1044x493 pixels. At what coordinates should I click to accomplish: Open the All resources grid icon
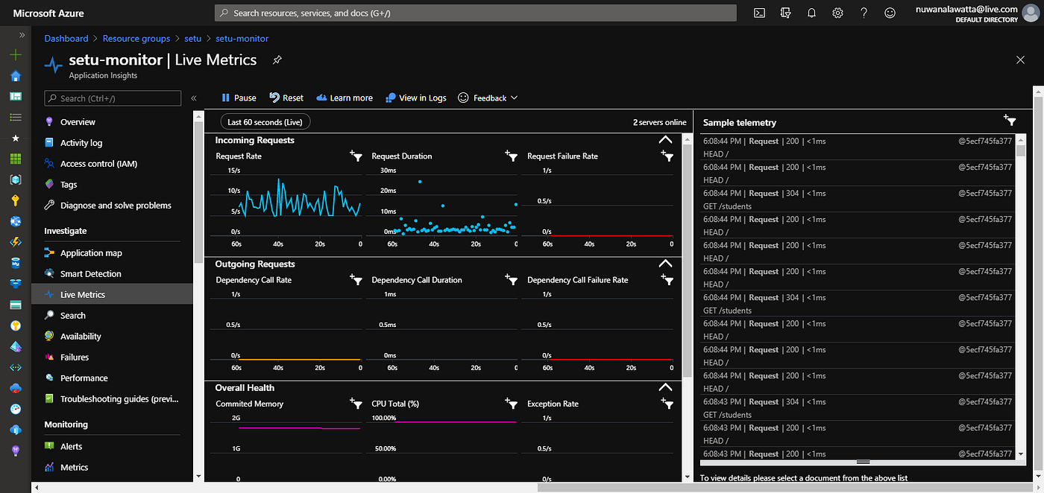point(16,159)
